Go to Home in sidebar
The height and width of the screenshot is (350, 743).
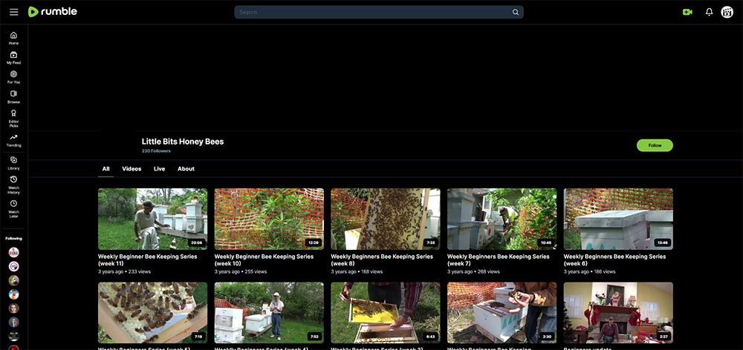[13, 38]
